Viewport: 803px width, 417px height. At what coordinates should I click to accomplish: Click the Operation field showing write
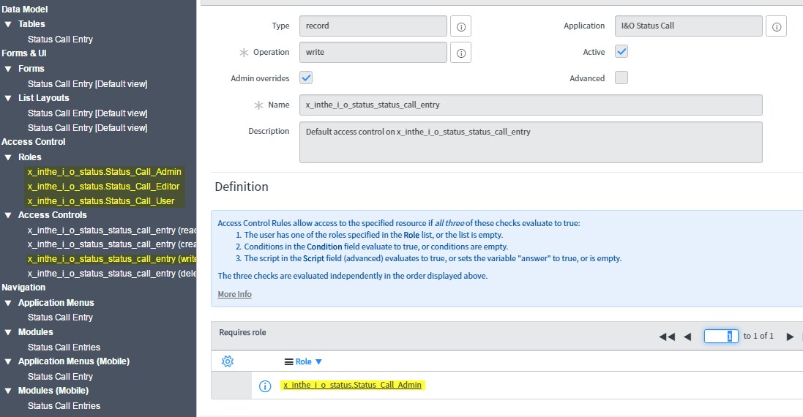pyautogui.click(x=373, y=52)
